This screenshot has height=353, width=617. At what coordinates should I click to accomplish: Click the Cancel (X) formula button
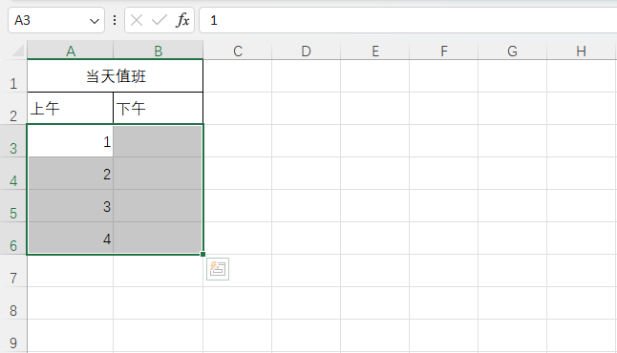137,20
